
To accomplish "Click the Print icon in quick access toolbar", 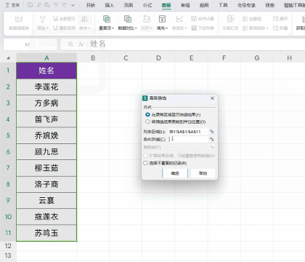I will (x=47, y=5).
